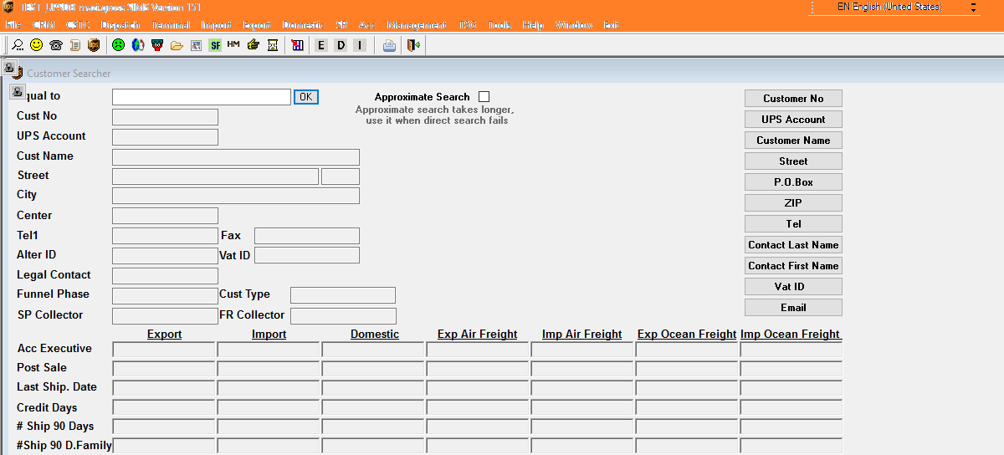Screen dimensions: 1004x455
Task: Open the EN English language bar options arrow
Action: (x=974, y=8)
